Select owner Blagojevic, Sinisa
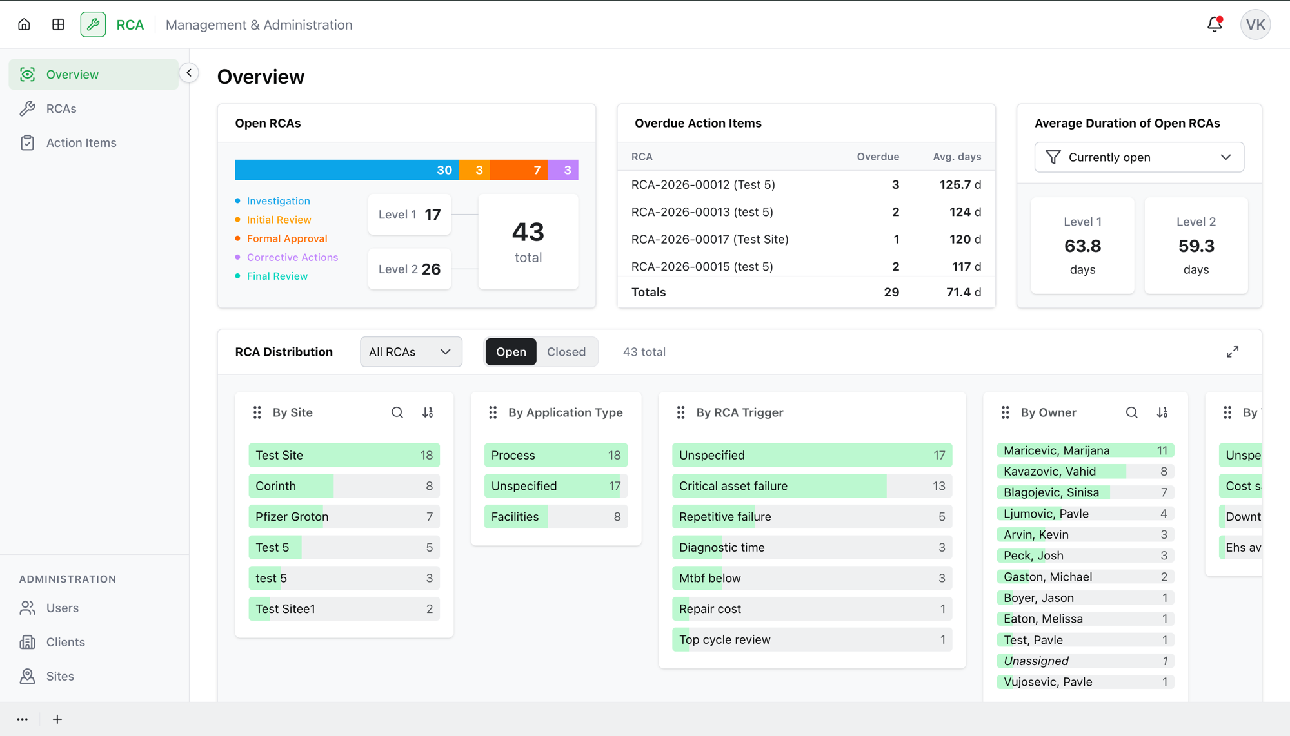The height and width of the screenshot is (736, 1290). [x=1085, y=492]
